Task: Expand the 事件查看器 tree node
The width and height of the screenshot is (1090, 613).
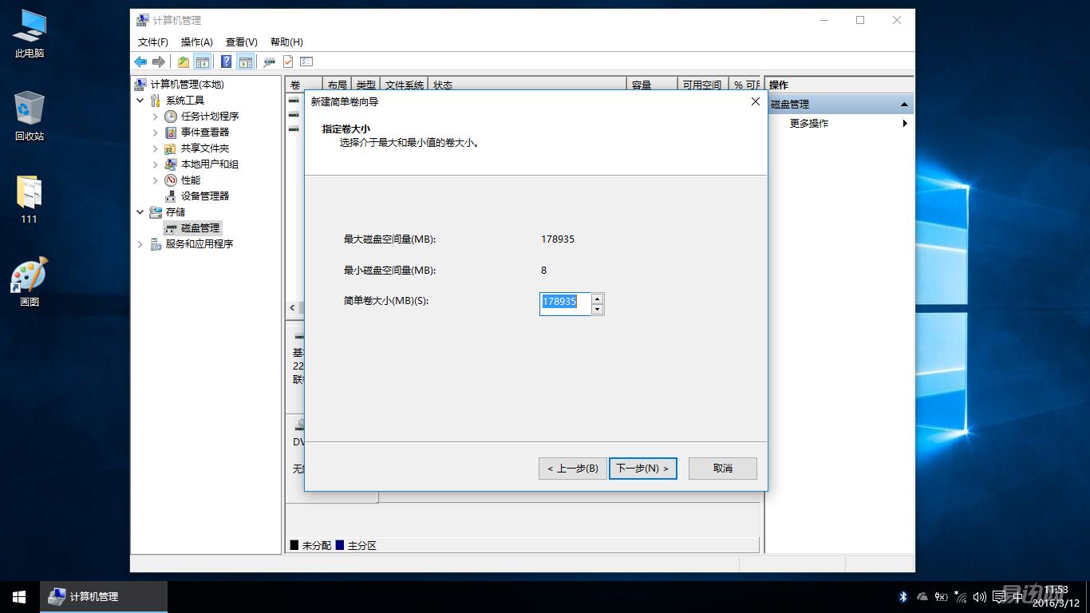Action: tap(155, 132)
